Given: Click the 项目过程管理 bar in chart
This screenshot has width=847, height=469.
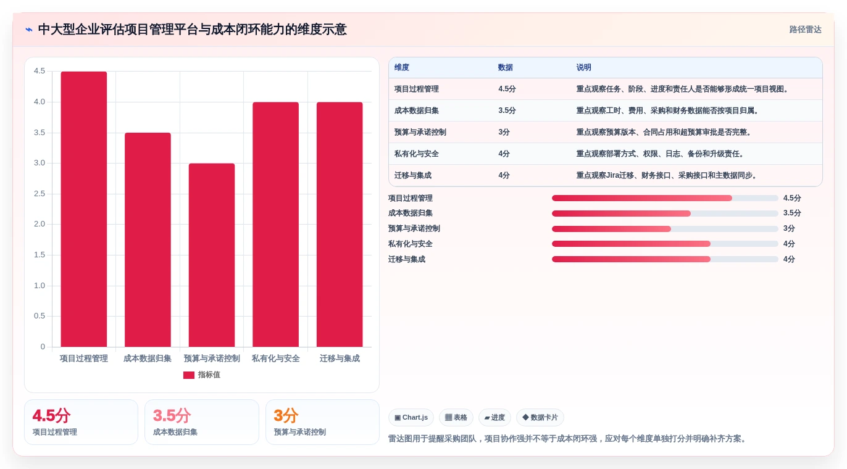Looking at the screenshot, I should click(84, 209).
